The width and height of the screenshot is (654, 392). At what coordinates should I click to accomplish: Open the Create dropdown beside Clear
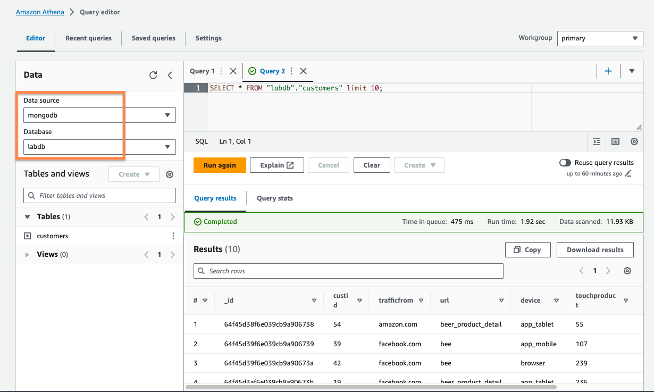(x=420, y=165)
